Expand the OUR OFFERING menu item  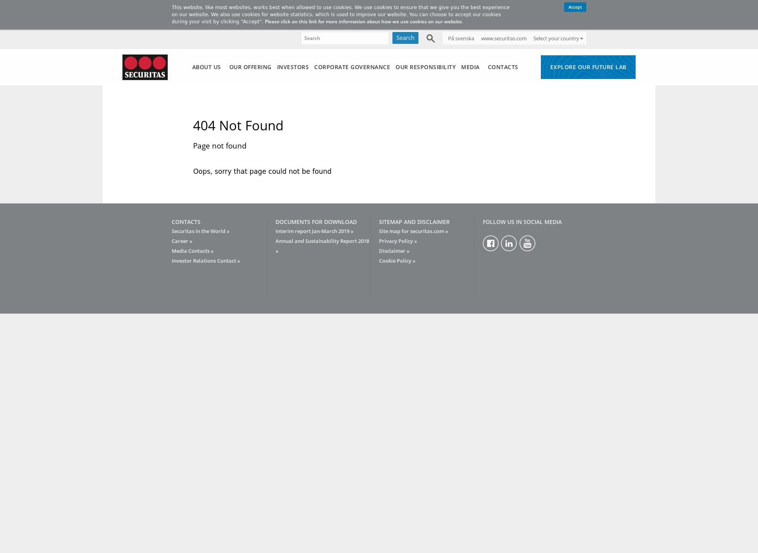point(250,67)
